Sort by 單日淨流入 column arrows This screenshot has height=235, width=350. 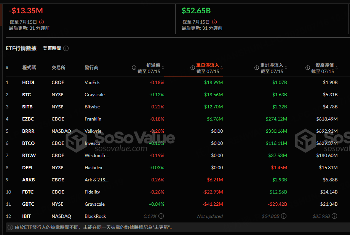coord(221,68)
